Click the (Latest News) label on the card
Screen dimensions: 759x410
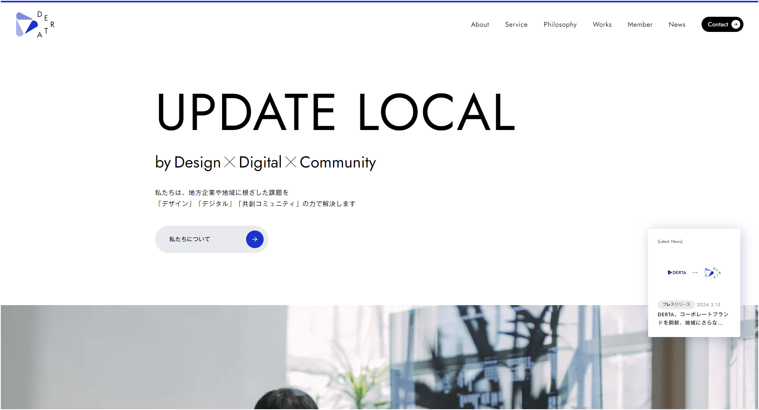click(x=670, y=241)
